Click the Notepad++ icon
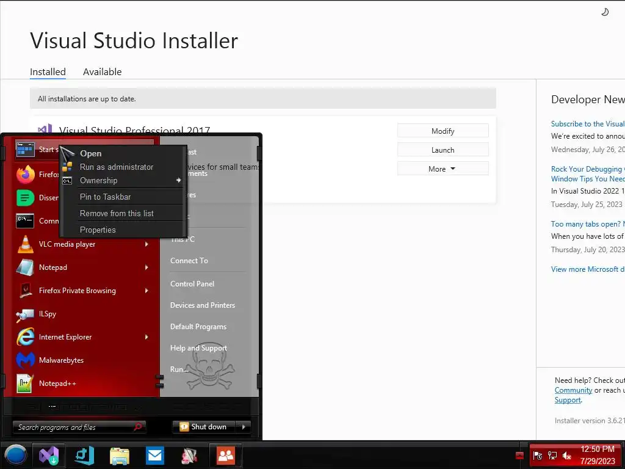This screenshot has height=469, width=625. click(24, 384)
